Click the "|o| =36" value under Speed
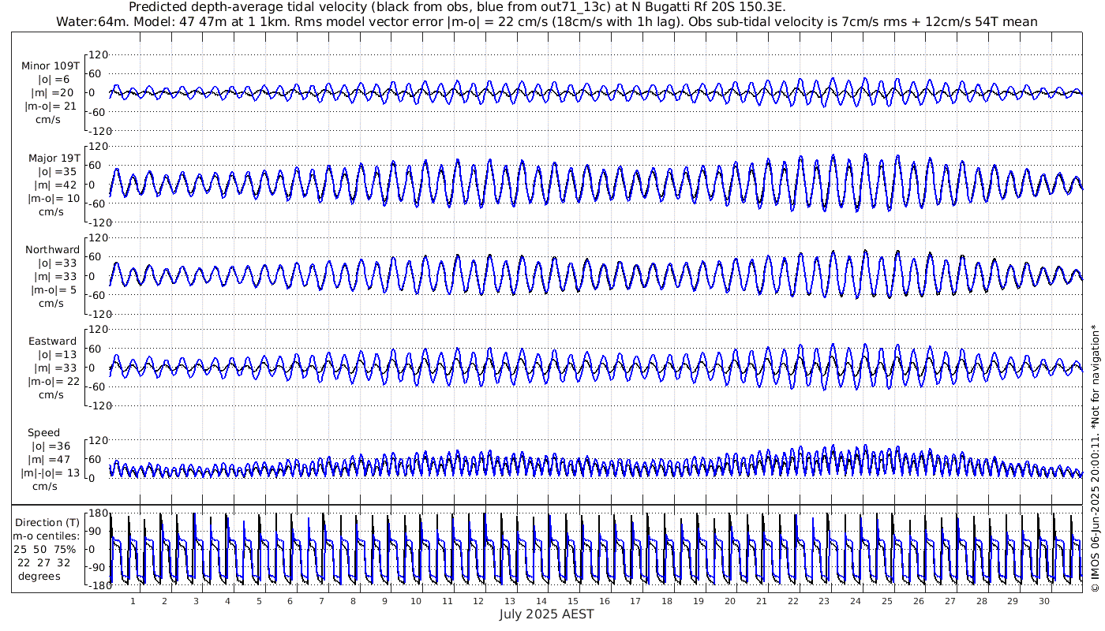1105x631 pixels. tap(51, 446)
